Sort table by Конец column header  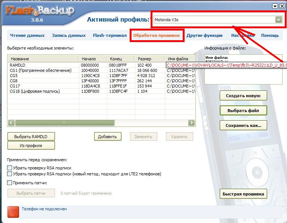(x=121, y=59)
